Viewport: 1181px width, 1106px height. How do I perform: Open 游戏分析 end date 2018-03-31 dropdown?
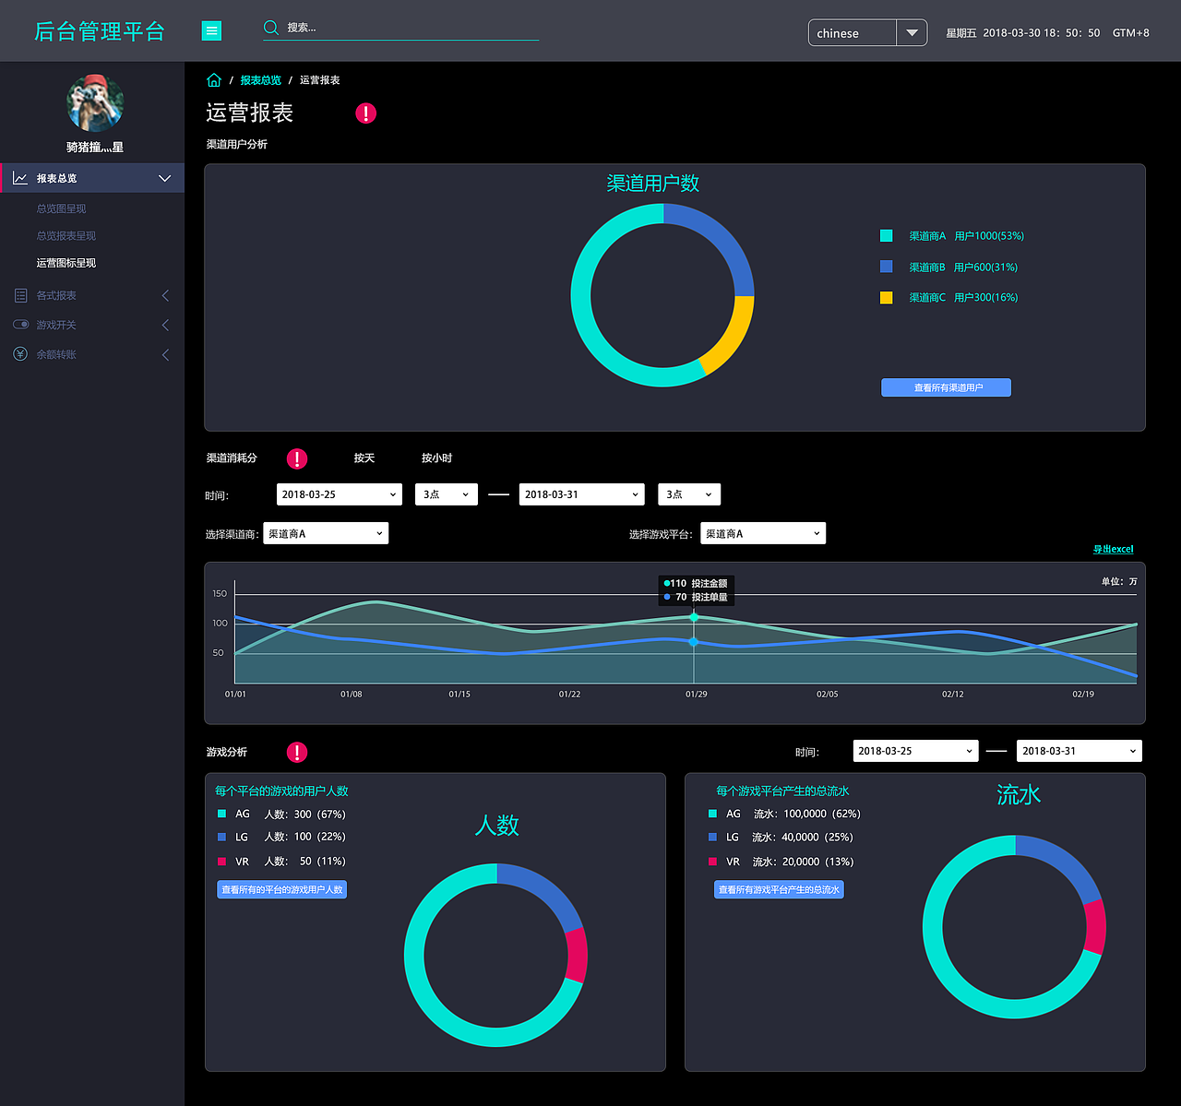[x=1080, y=751]
